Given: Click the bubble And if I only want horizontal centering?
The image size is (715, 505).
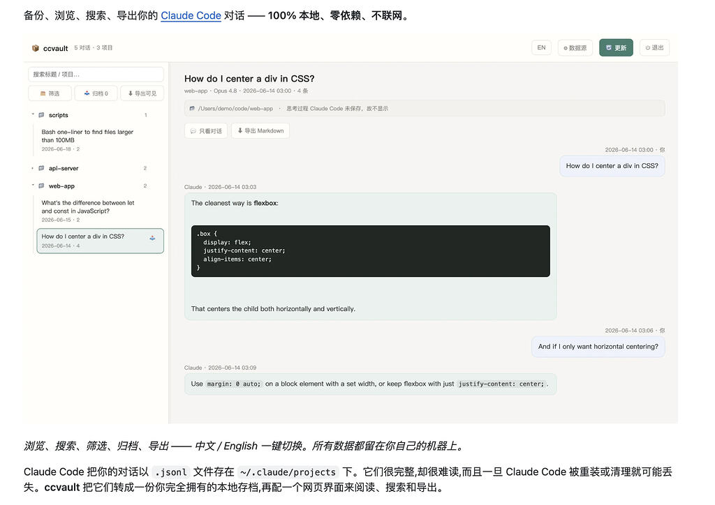Looking at the screenshot, I should click(598, 347).
